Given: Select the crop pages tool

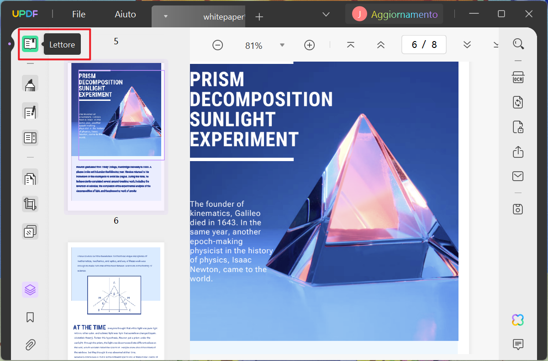Looking at the screenshot, I should [x=30, y=204].
